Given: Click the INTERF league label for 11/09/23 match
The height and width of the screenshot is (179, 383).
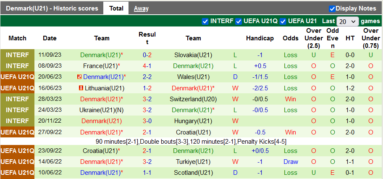Looking at the screenshot, I should click(x=18, y=55).
